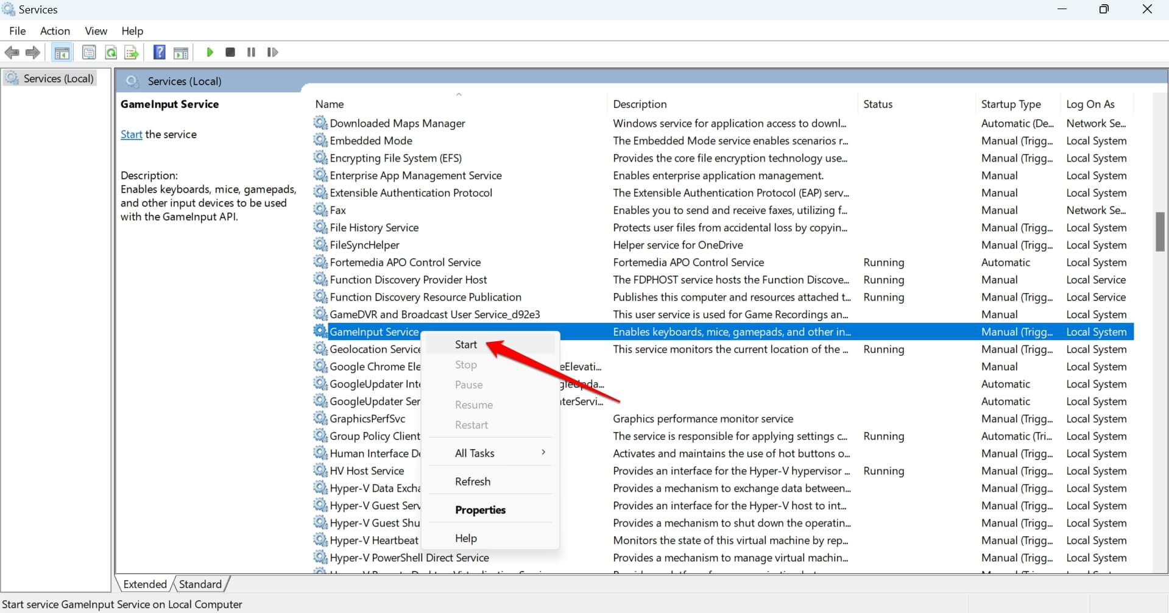1169x613 pixels.
Task: Select gear icon beside Fax service
Action: 320,210
